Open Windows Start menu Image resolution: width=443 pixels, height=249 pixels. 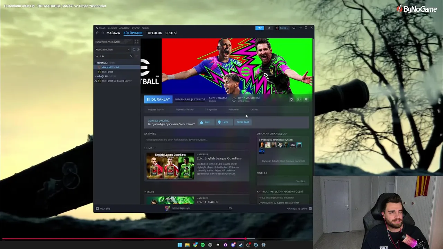click(x=180, y=245)
